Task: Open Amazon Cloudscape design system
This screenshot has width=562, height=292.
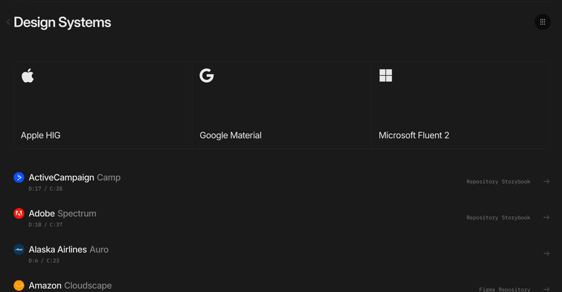Action: [x=71, y=285]
